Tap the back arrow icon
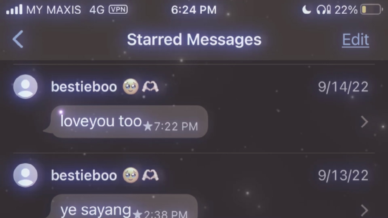 [18, 39]
